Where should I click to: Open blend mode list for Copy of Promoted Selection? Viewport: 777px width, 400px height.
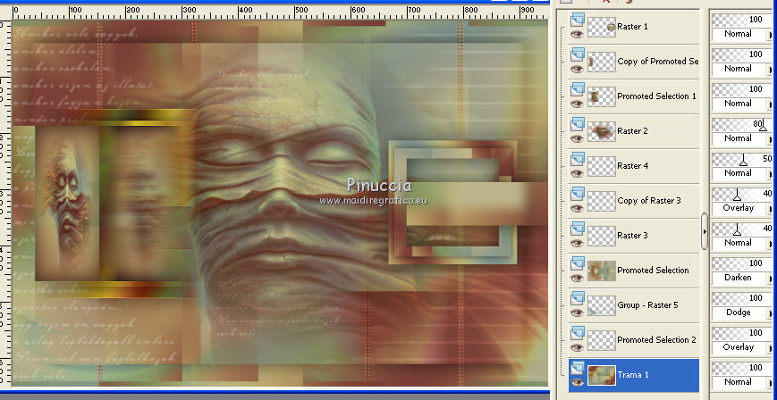coord(742,69)
